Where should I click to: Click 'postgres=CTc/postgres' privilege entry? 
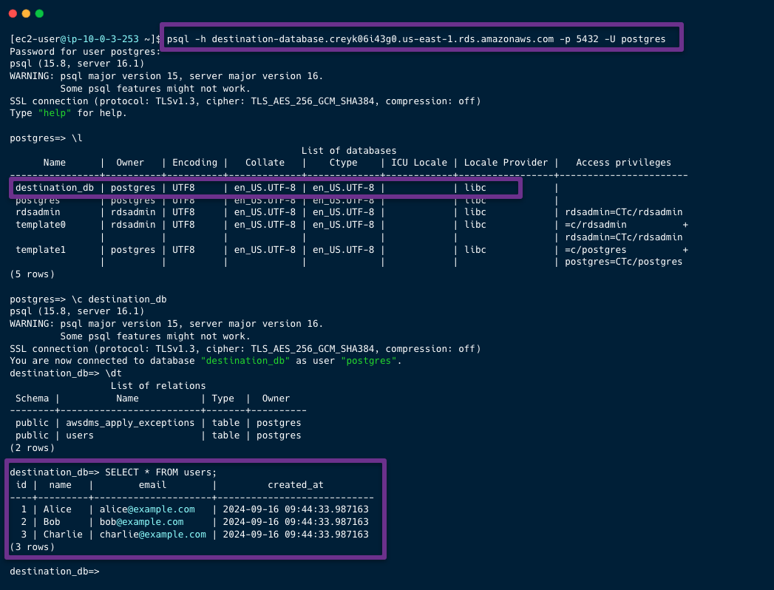[x=623, y=262]
